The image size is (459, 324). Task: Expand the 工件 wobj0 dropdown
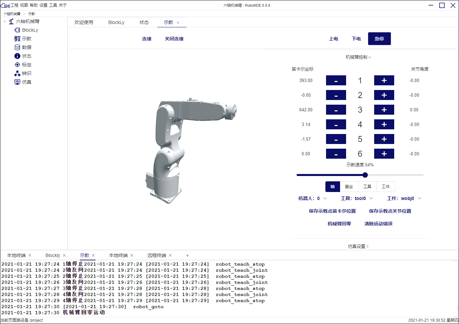[x=404, y=198]
